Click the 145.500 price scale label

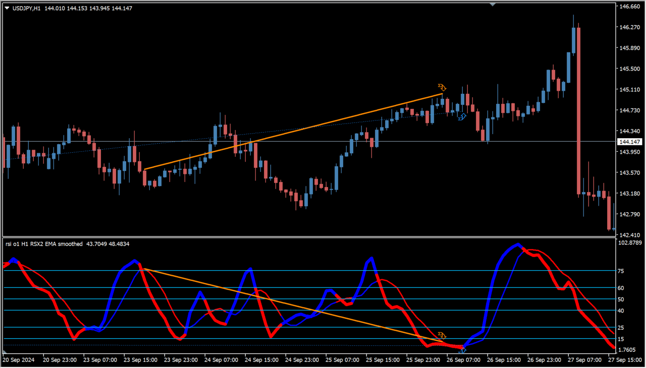tap(629, 69)
